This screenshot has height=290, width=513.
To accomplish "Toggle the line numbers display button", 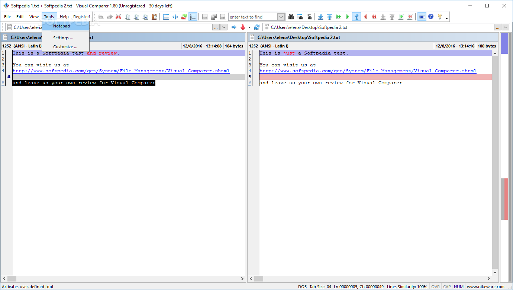I will pyautogui.click(x=193, y=17).
